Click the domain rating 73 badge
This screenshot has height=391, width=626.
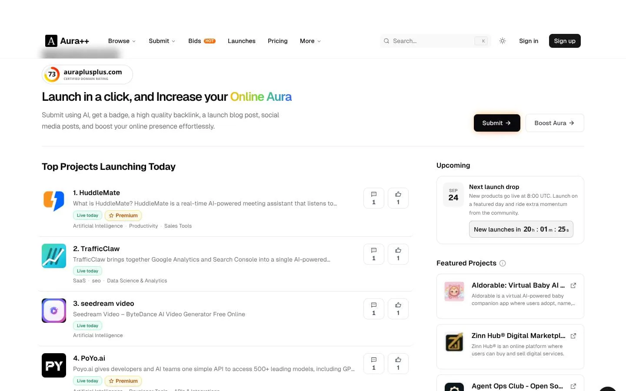click(87, 74)
